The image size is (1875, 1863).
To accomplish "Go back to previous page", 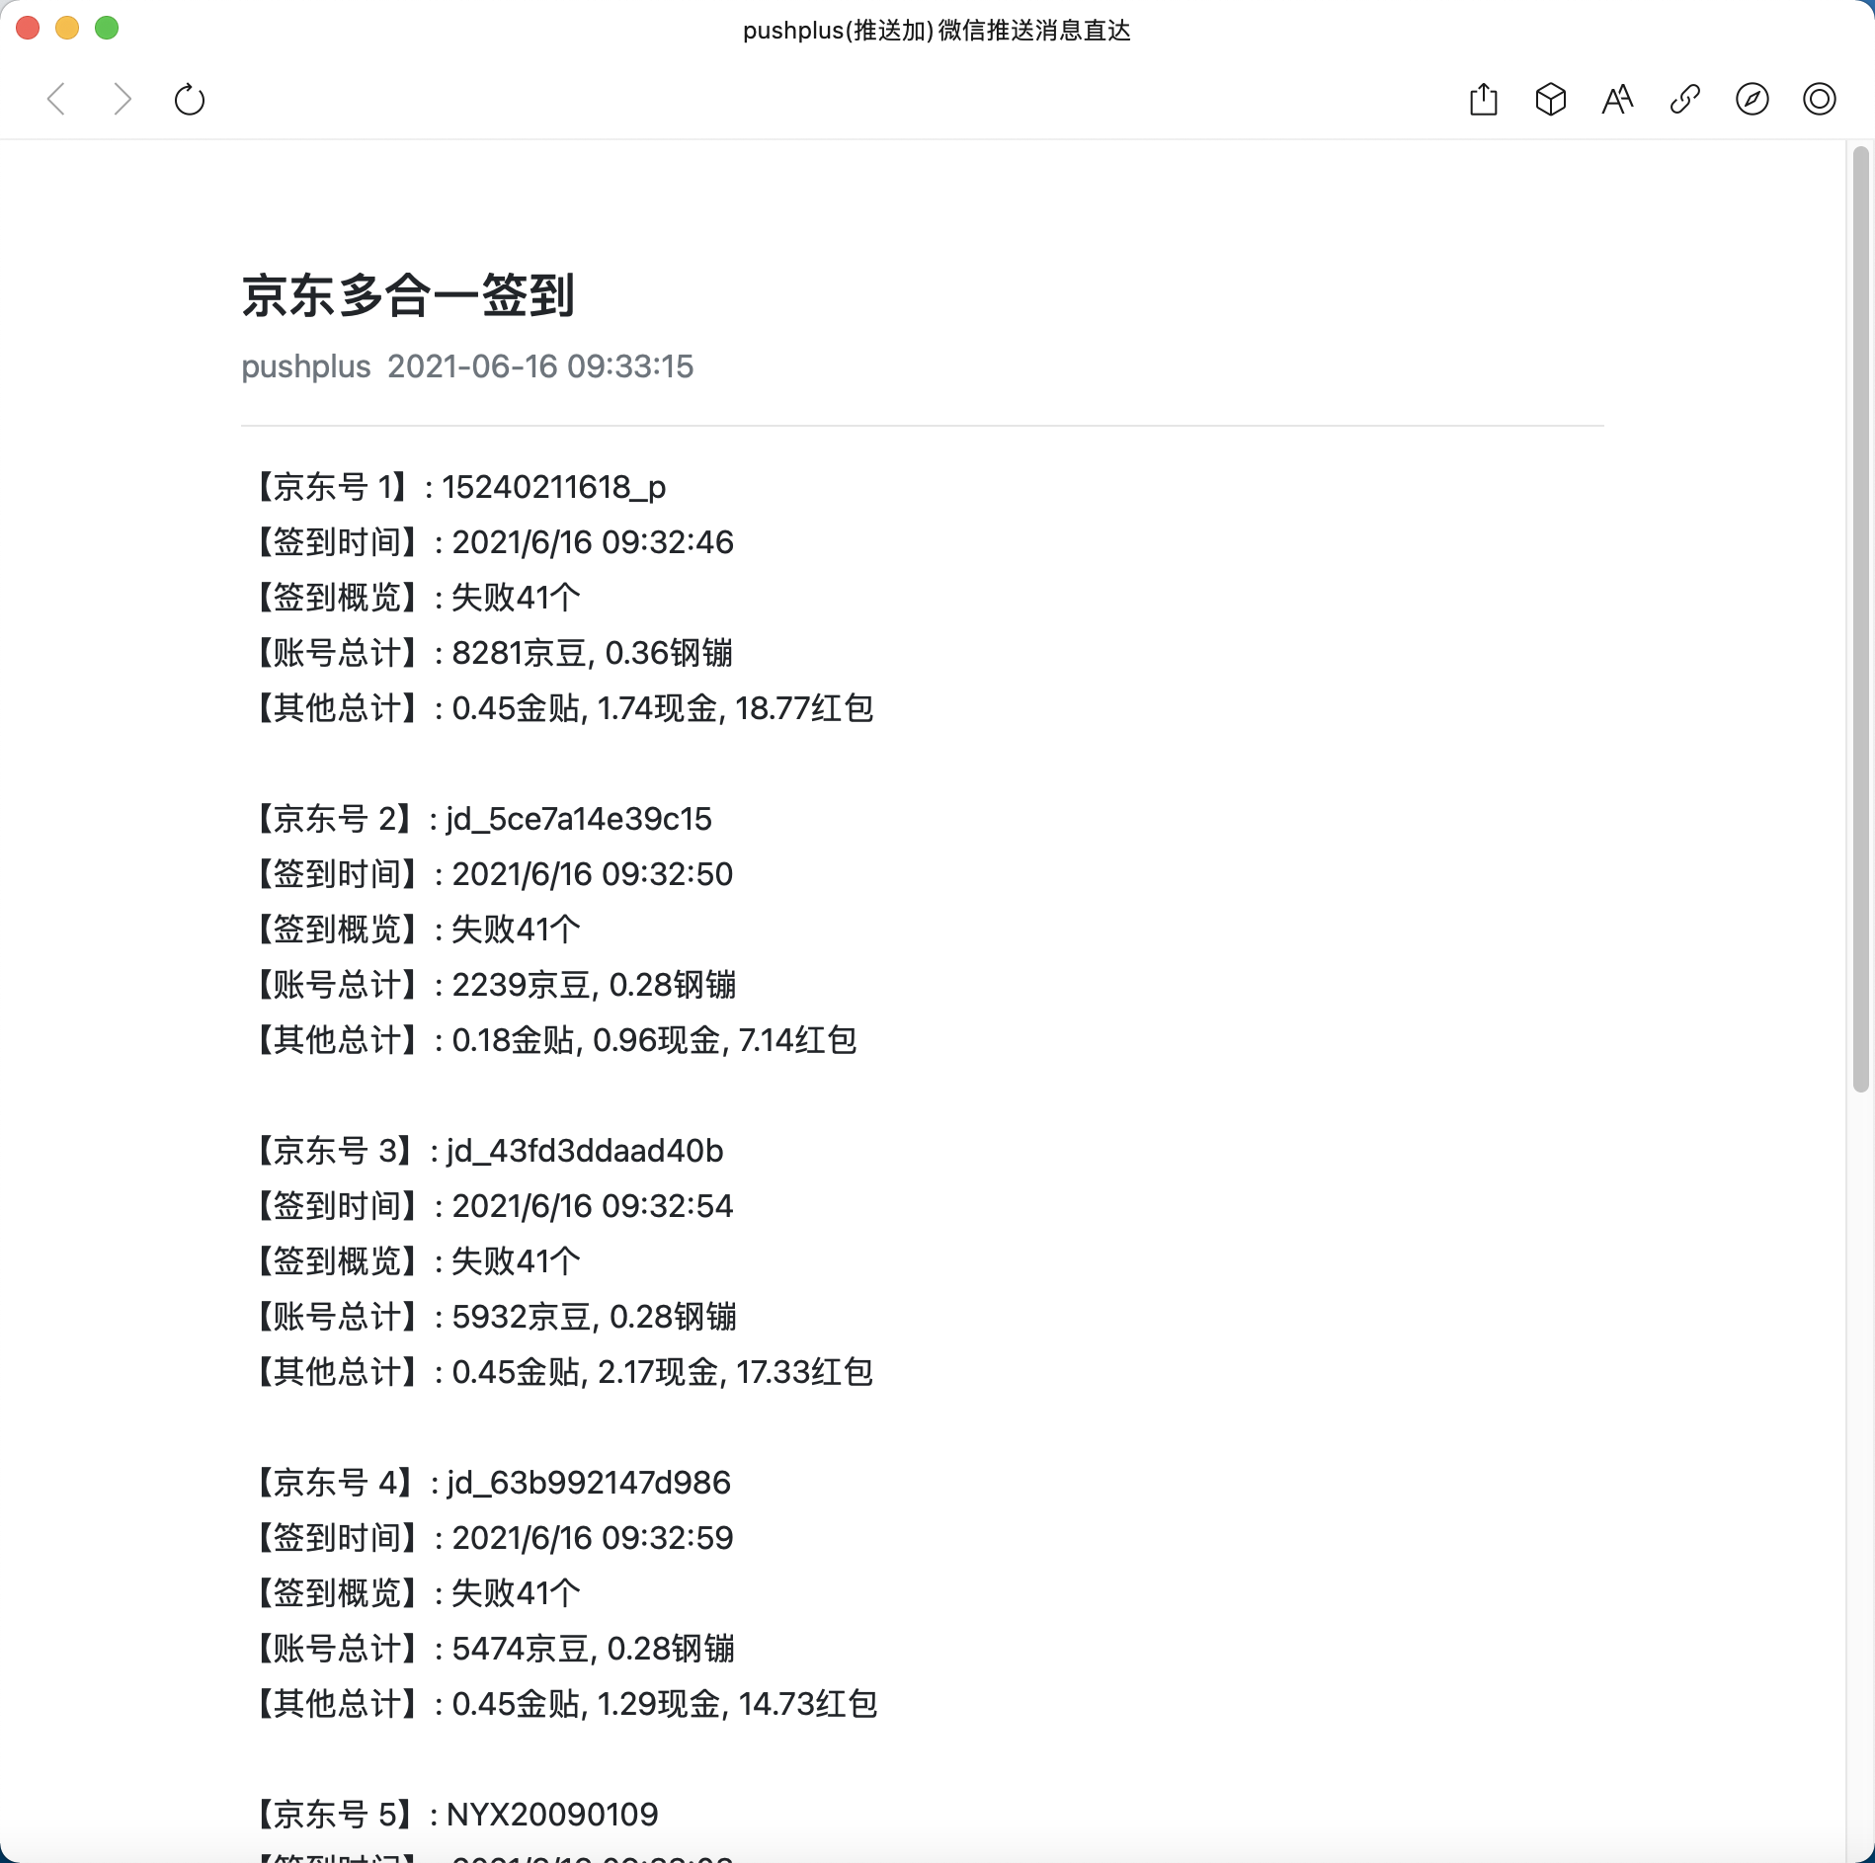I will coord(56,100).
